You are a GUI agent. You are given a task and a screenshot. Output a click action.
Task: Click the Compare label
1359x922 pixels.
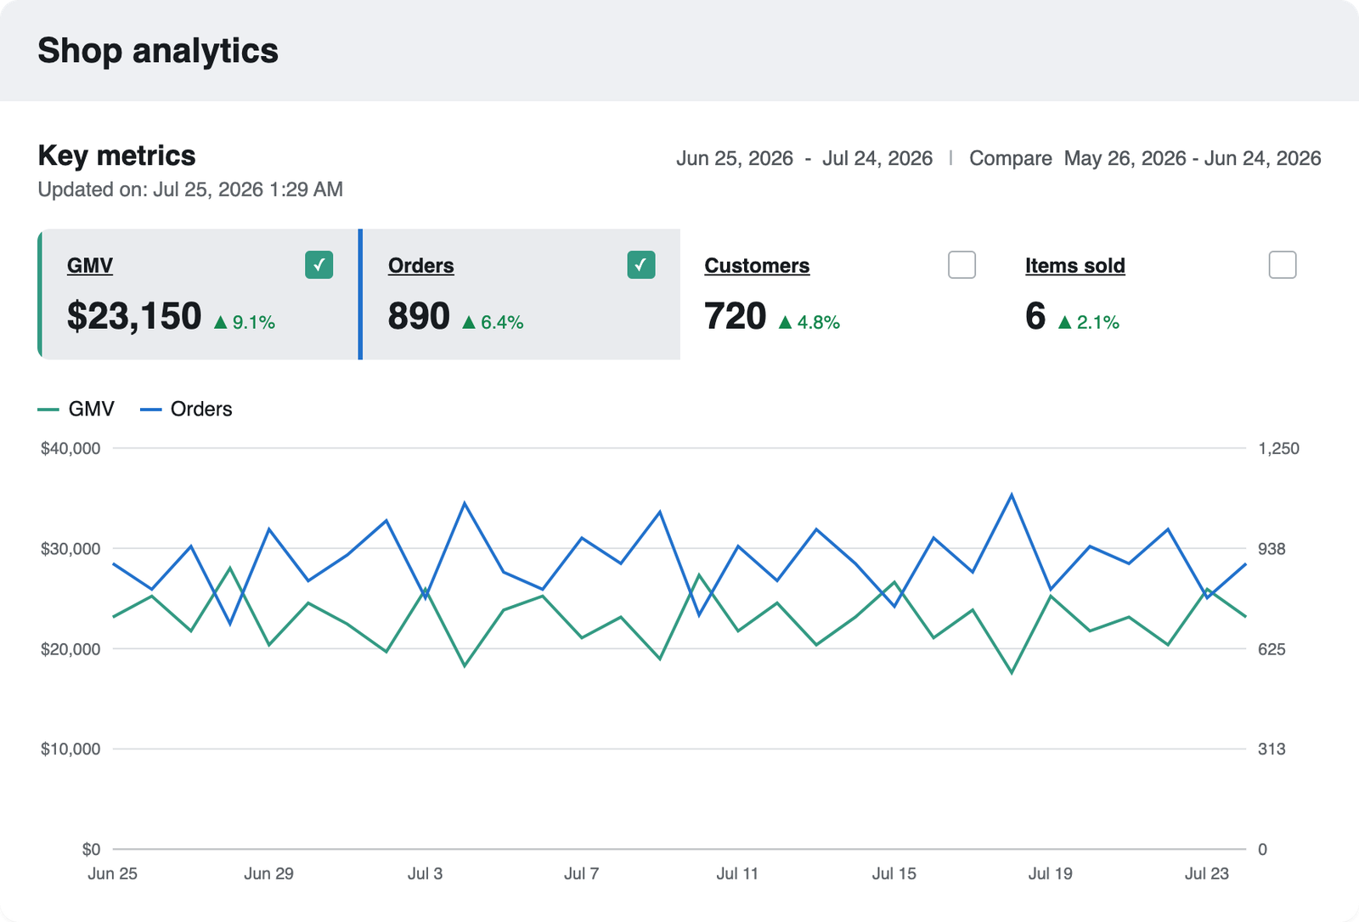(1011, 159)
